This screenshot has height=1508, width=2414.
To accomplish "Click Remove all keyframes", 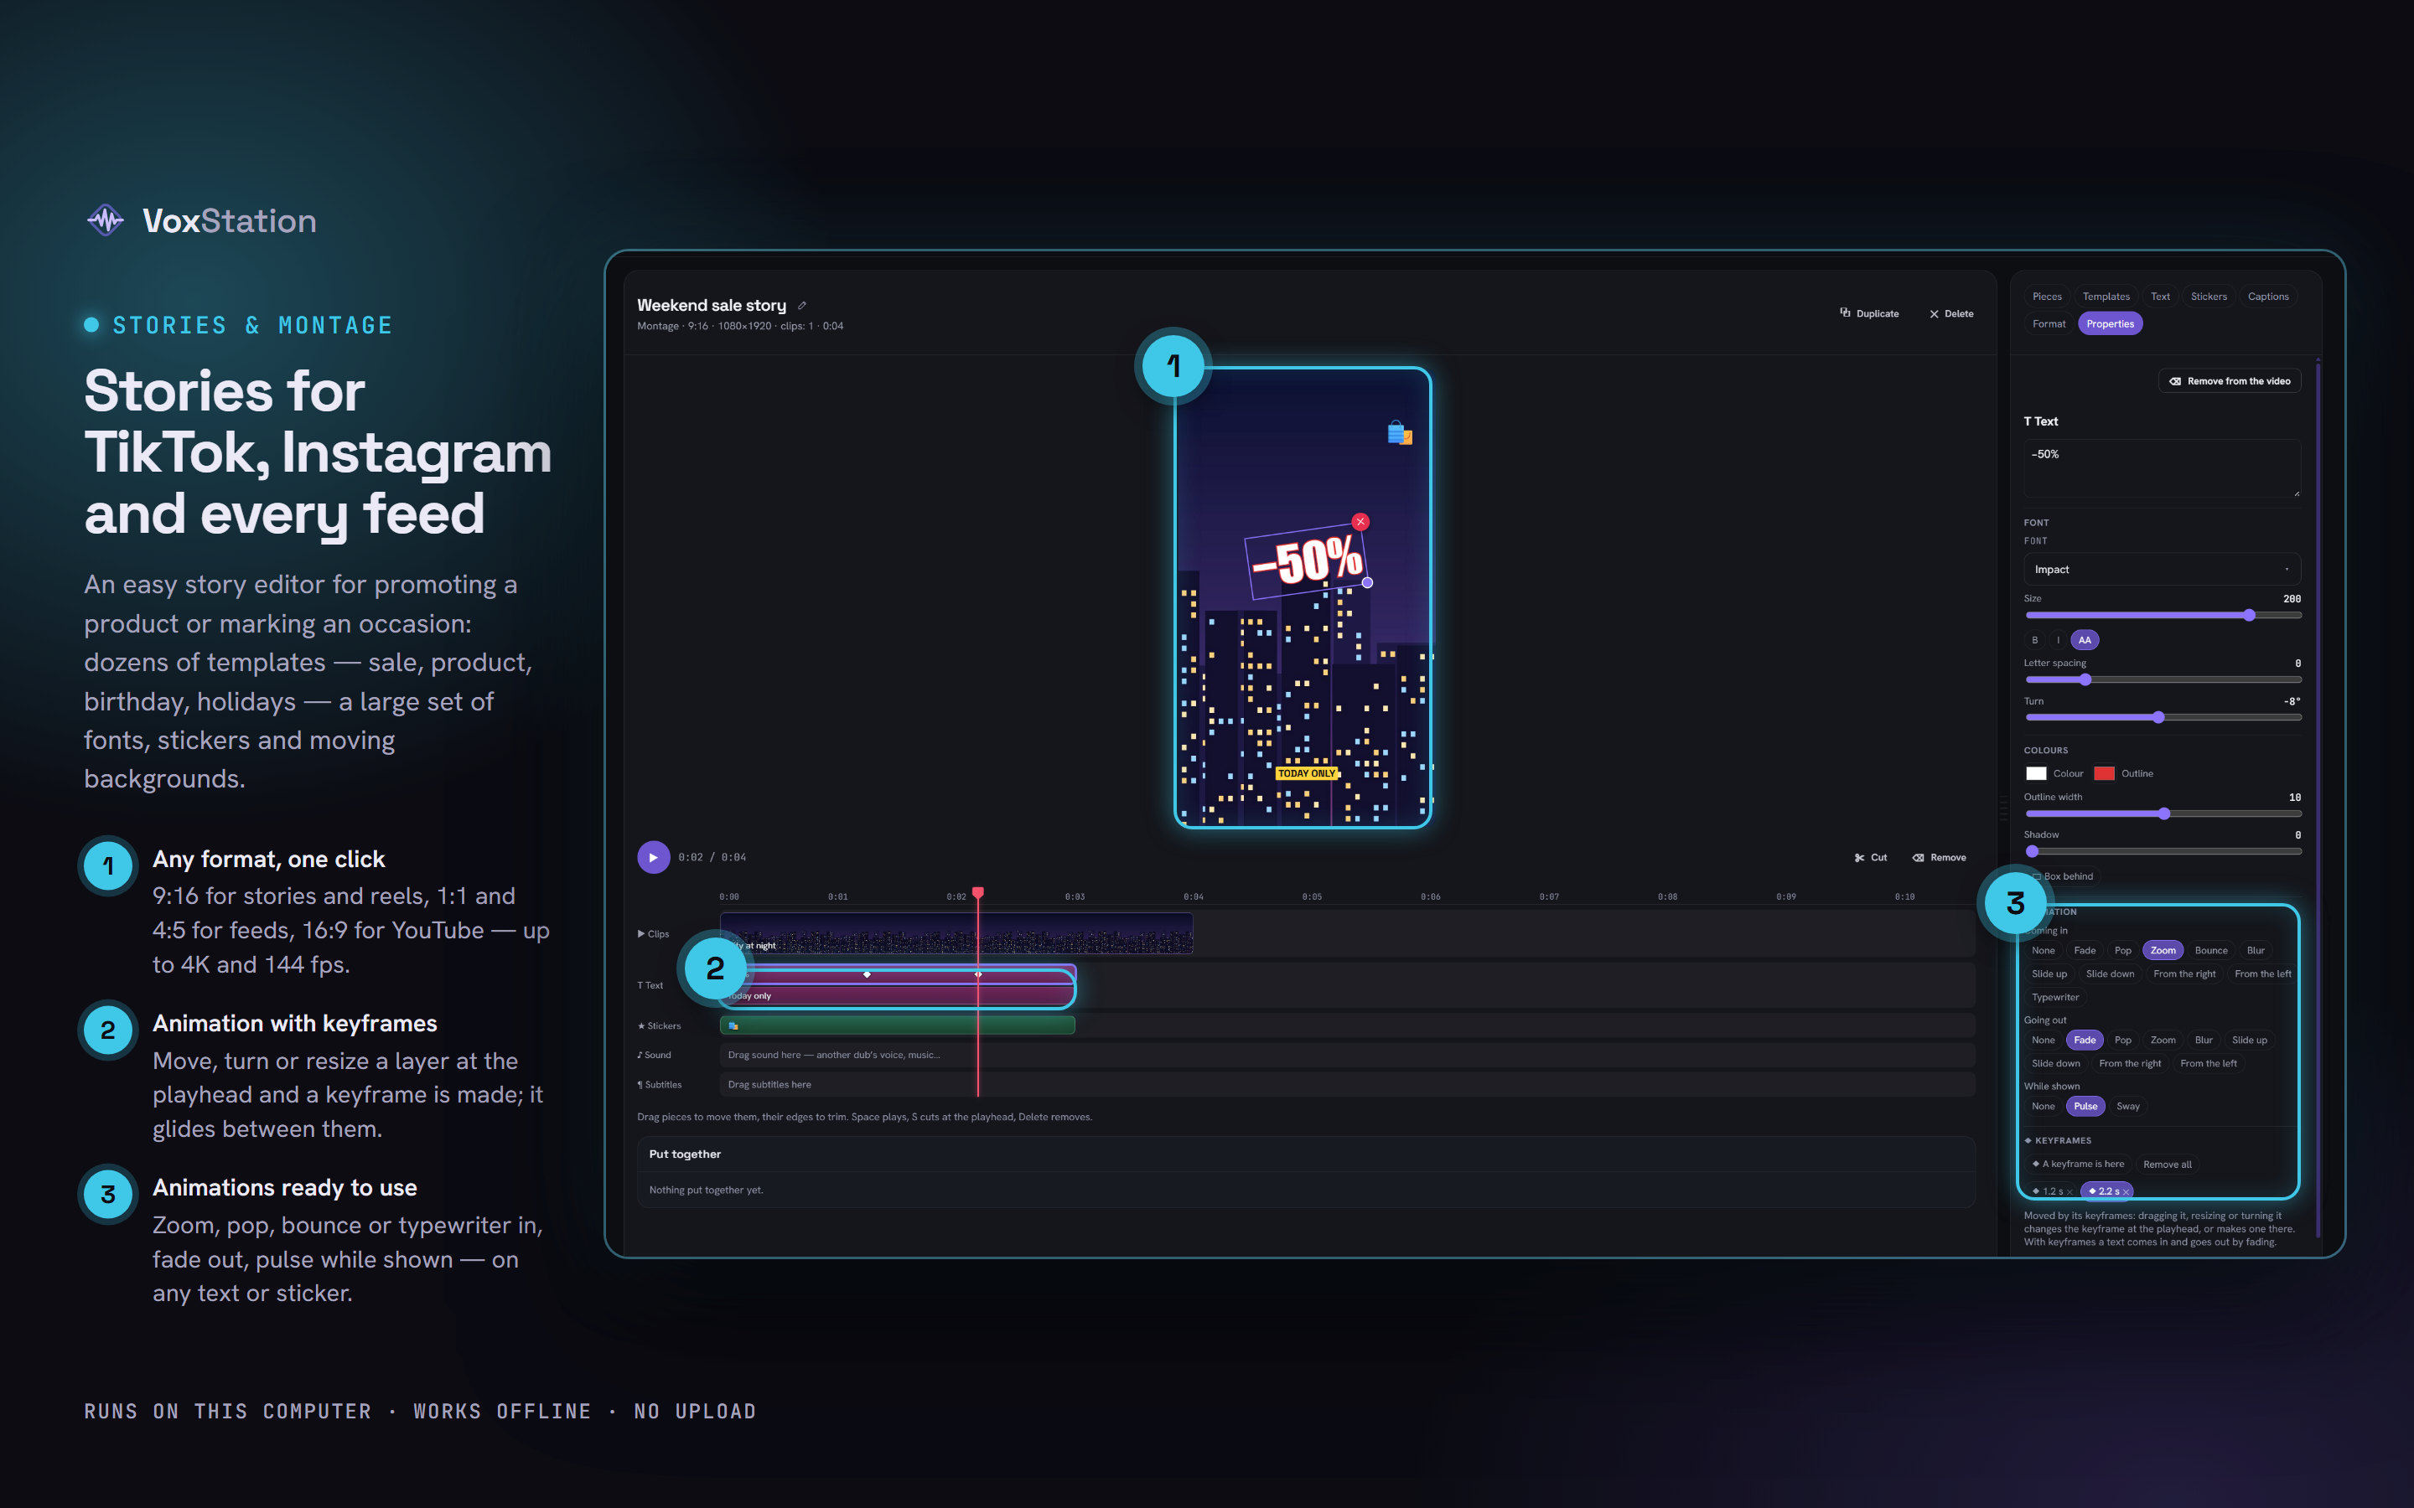I will (x=2167, y=1164).
